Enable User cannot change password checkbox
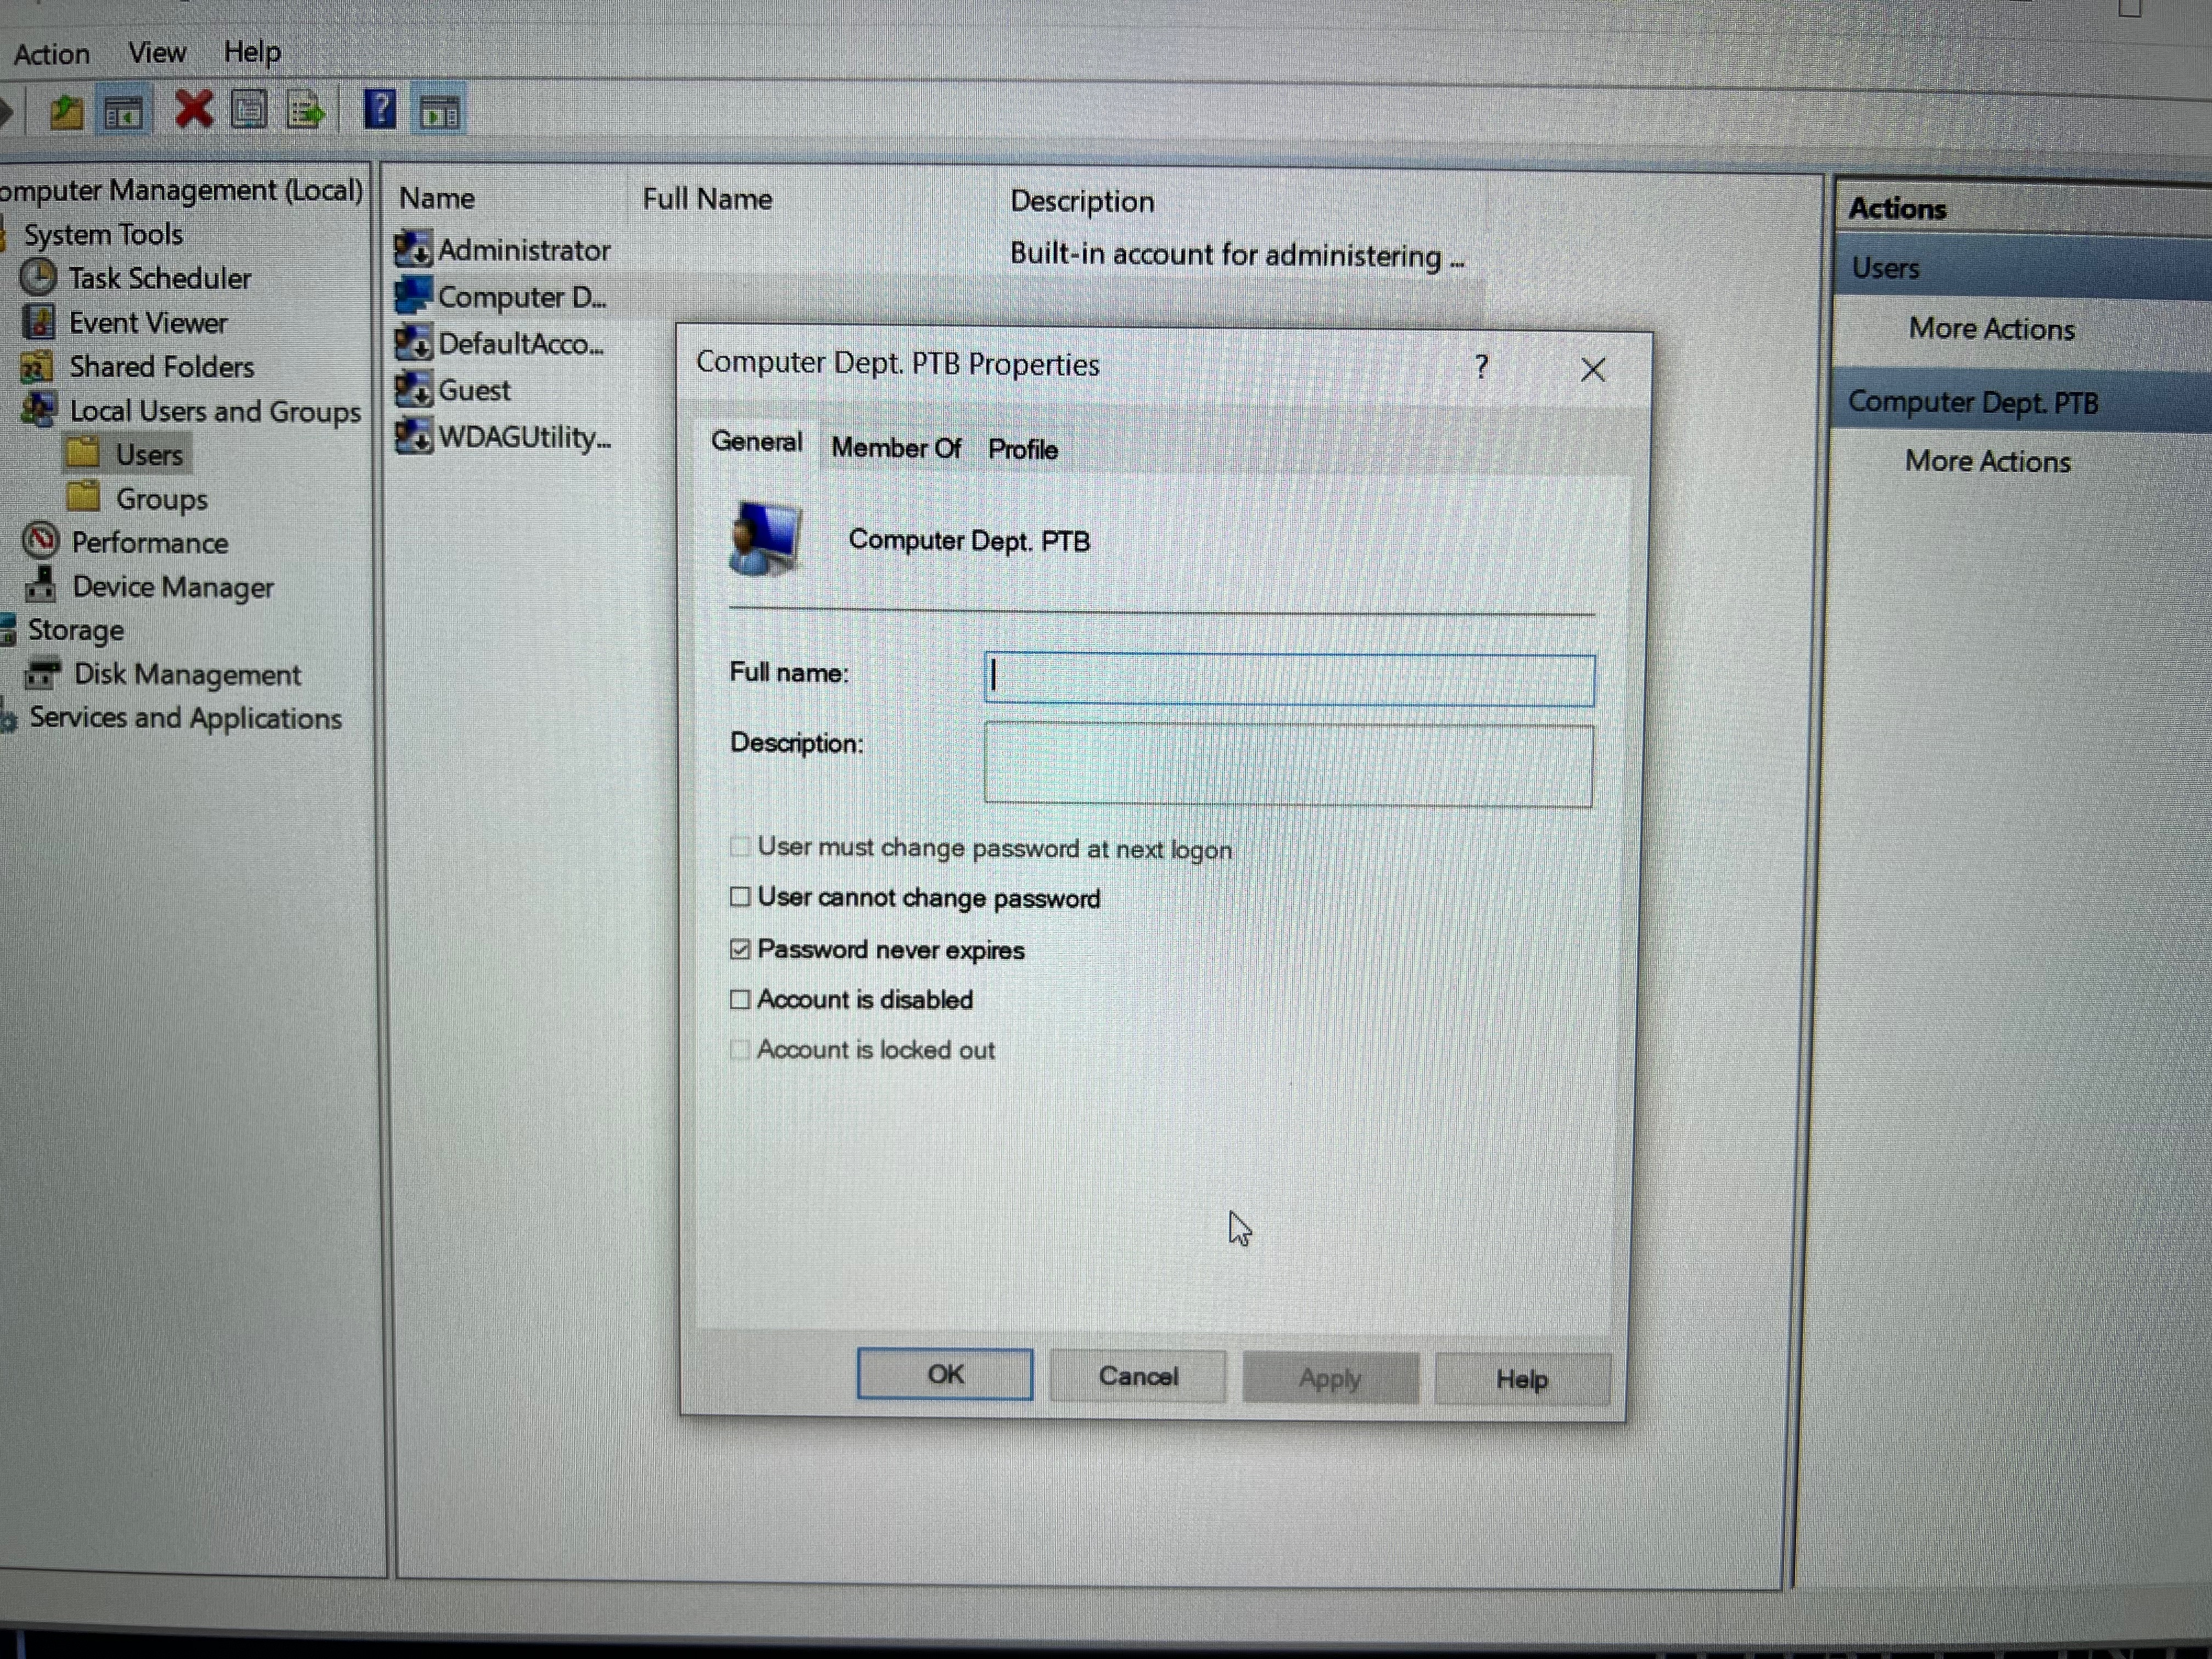The image size is (2212, 1659). tap(740, 896)
